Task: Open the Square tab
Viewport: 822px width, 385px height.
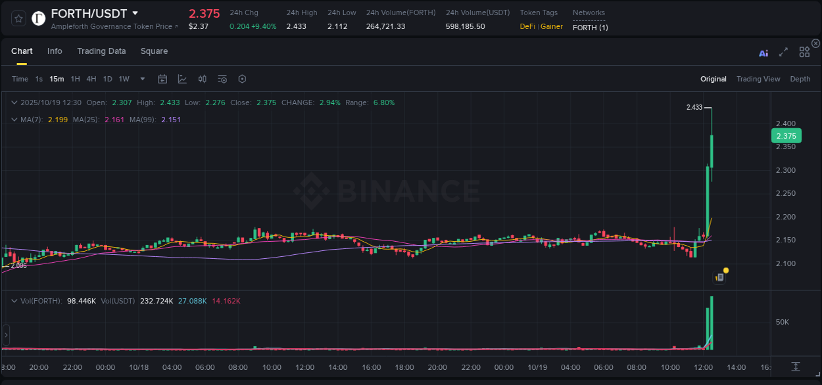Action: tap(154, 51)
